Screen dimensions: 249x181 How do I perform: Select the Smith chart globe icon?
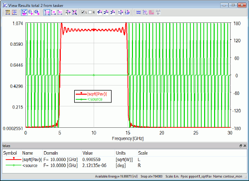click(37, 12)
